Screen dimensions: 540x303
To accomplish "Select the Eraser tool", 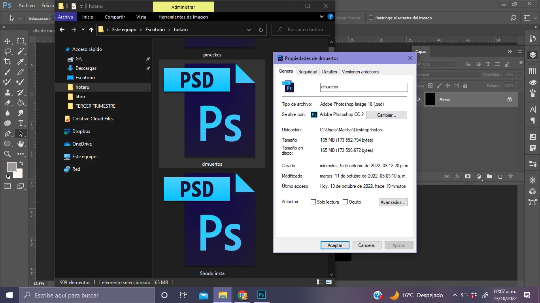I will pyautogui.click(x=8, y=103).
